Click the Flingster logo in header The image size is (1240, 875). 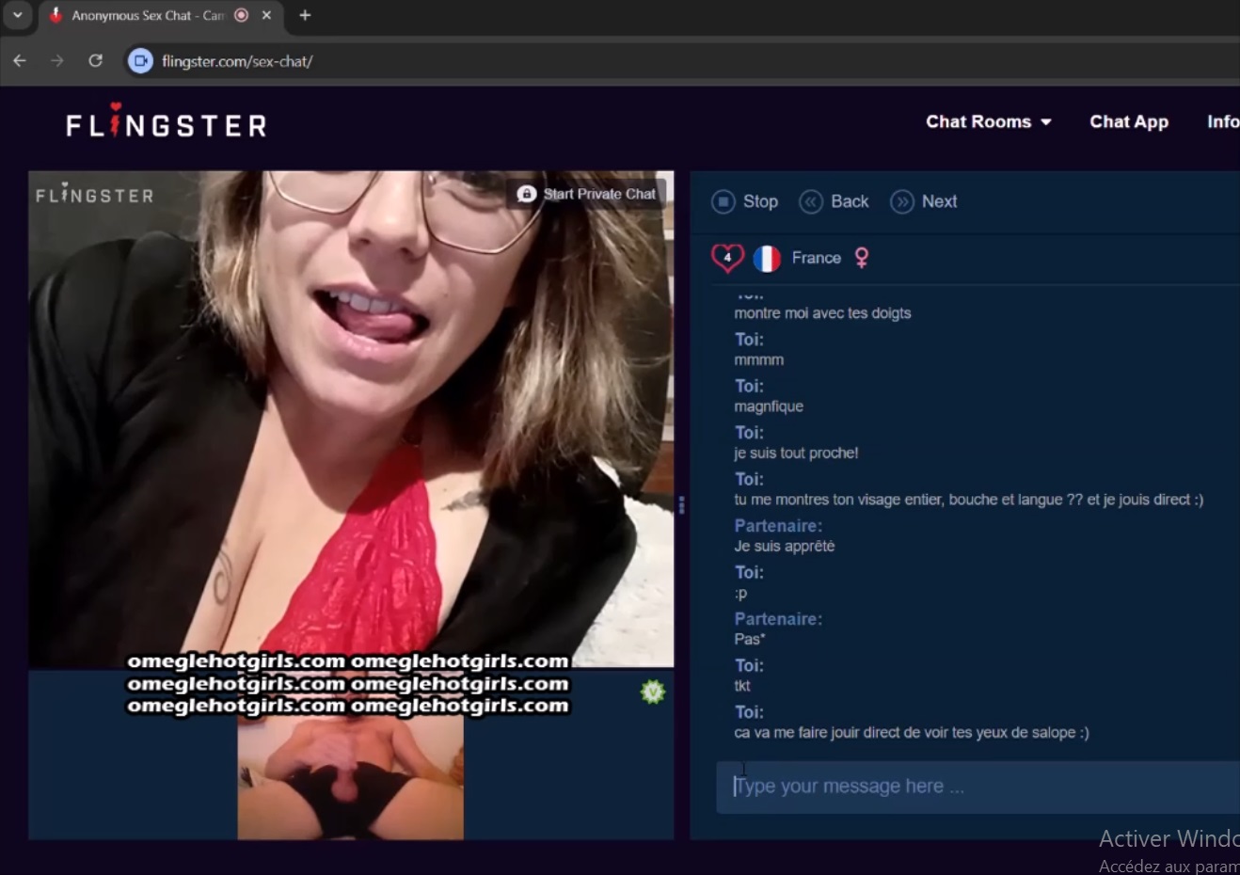coord(167,123)
